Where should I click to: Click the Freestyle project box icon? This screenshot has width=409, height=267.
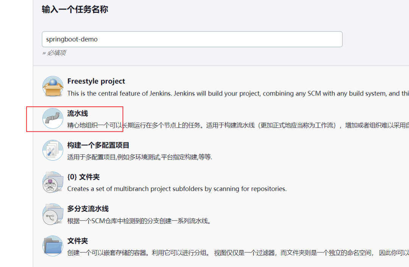(53, 87)
